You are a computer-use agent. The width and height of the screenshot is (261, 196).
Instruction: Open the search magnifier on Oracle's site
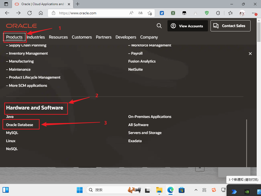point(159,26)
